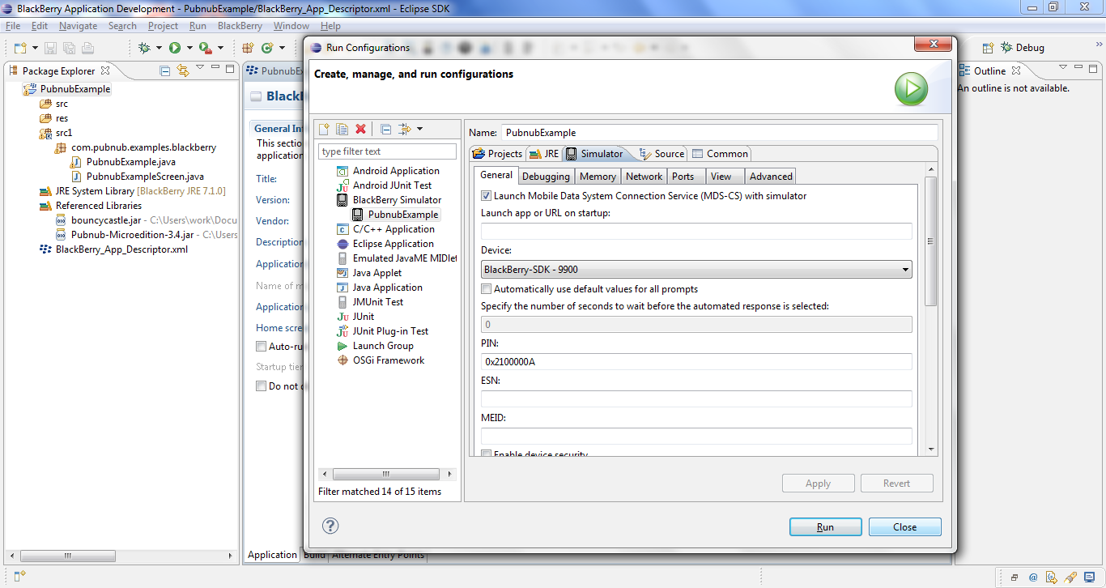
Task: Check Automatically use default values for all prompts
Action: [x=486, y=288]
